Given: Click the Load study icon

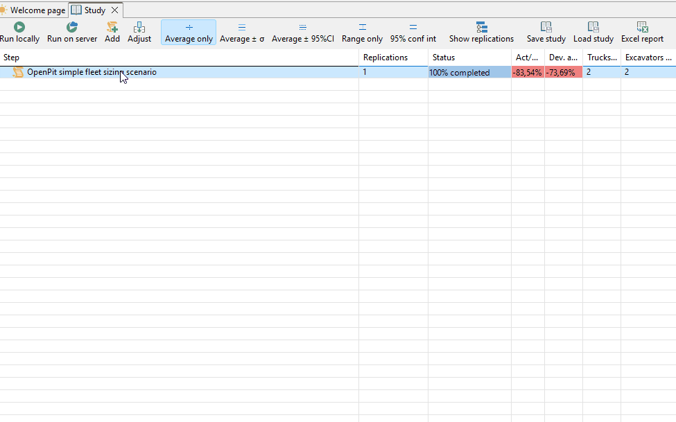Looking at the screenshot, I should pyautogui.click(x=593, y=27).
